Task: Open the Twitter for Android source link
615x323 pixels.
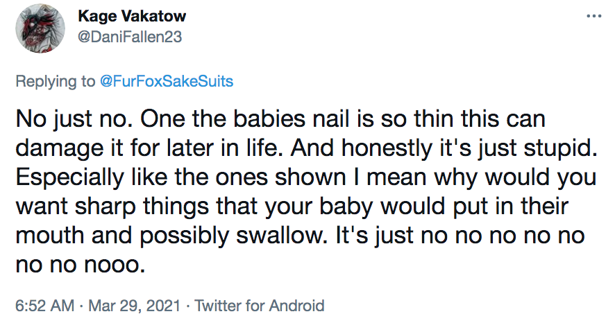Action: coord(259,305)
